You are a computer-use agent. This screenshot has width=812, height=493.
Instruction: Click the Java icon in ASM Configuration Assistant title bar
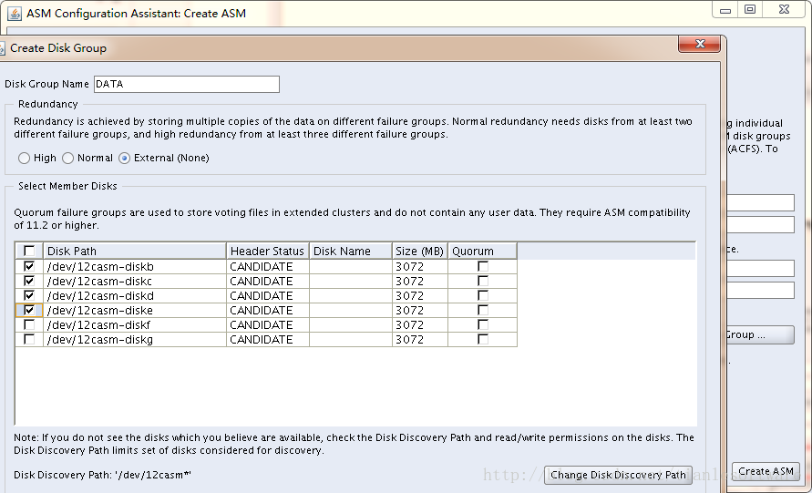click(15, 13)
